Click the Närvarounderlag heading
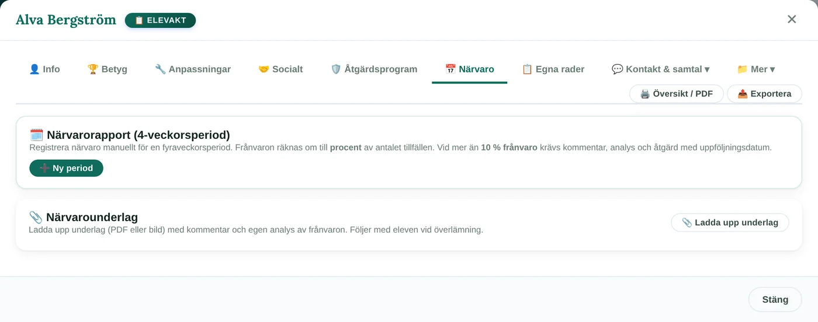Image resolution: width=818 pixels, height=322 pixels. 84,217
